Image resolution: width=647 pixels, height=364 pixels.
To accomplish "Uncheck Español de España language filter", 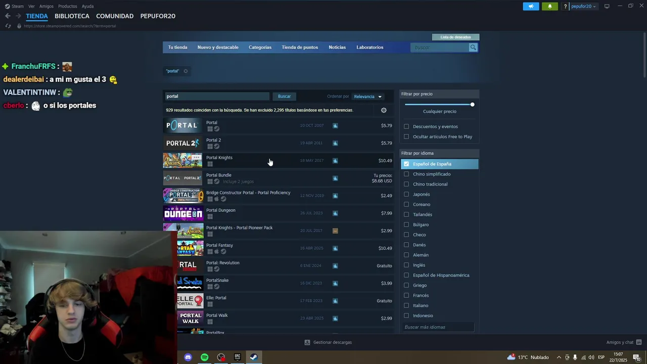I will pyautogui.click(x=406, y=164).
